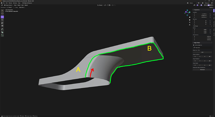The height and width of the screenshot is (117, 215).
Task: Switch to material preview shading
Action: pyautogui.click(x=210, y=5)
